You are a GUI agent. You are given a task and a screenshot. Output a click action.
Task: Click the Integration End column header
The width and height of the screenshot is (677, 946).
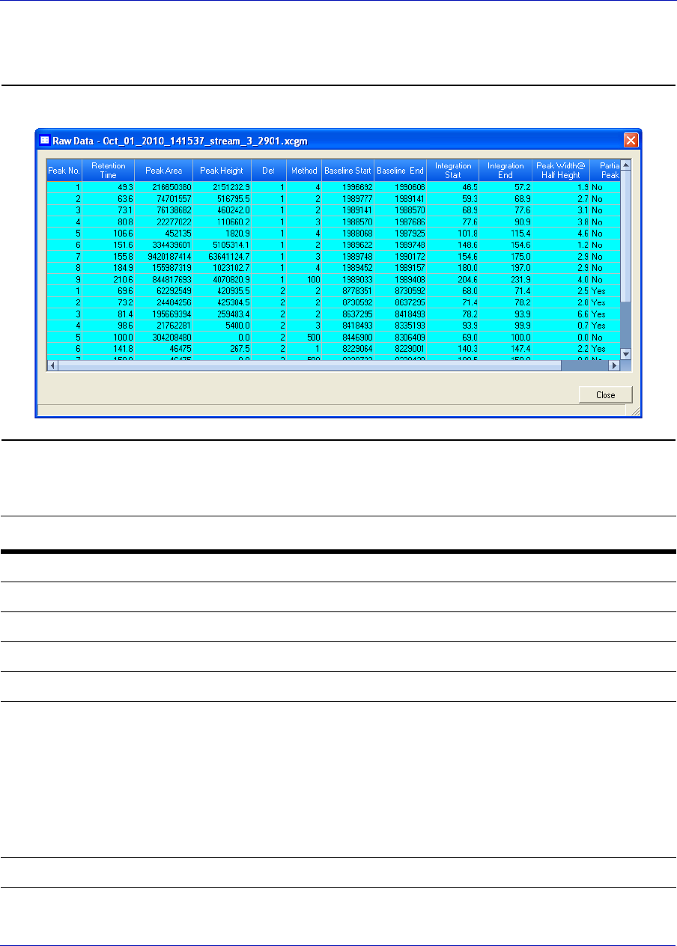click(x=506, y=171)
